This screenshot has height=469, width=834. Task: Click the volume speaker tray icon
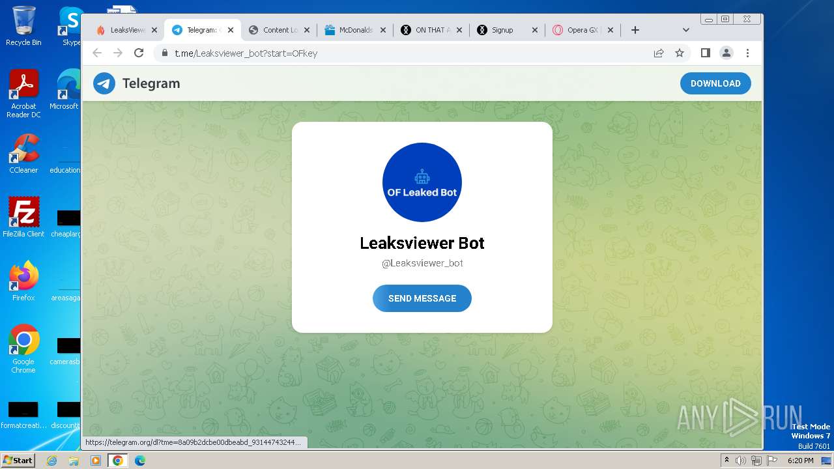[x=741, y=461]
